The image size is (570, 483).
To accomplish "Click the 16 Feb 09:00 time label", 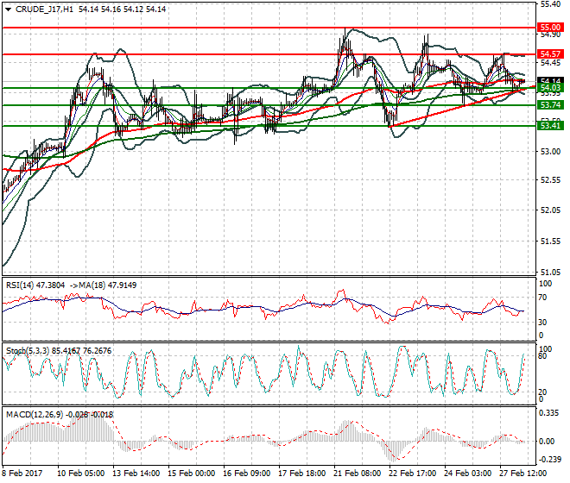I will coord(246,474).
